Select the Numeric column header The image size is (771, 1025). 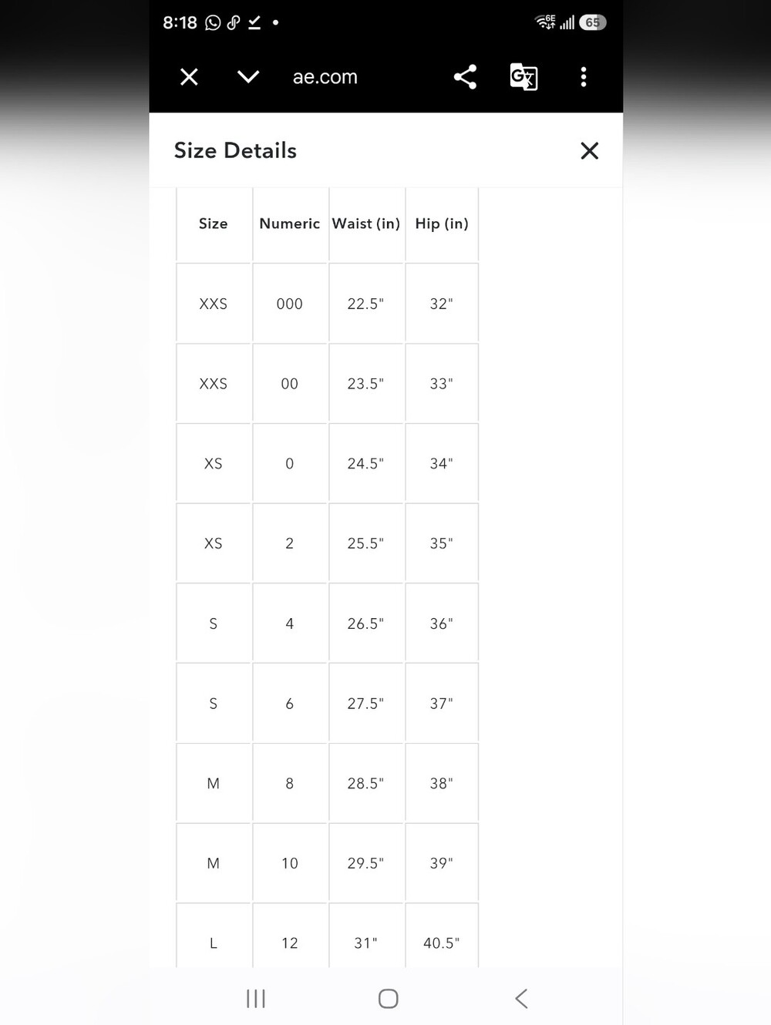pos(290,223)
